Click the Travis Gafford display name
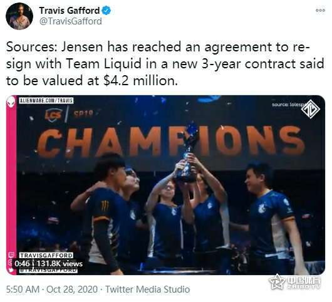332x302 pixels. pyautogui.click(x=70, y=11)
